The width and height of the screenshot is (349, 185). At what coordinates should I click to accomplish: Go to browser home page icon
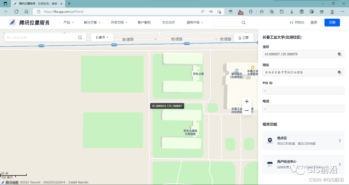(x=26, y=12)
